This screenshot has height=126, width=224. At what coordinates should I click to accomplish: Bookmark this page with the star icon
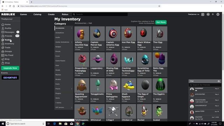[x=159, y=6]
